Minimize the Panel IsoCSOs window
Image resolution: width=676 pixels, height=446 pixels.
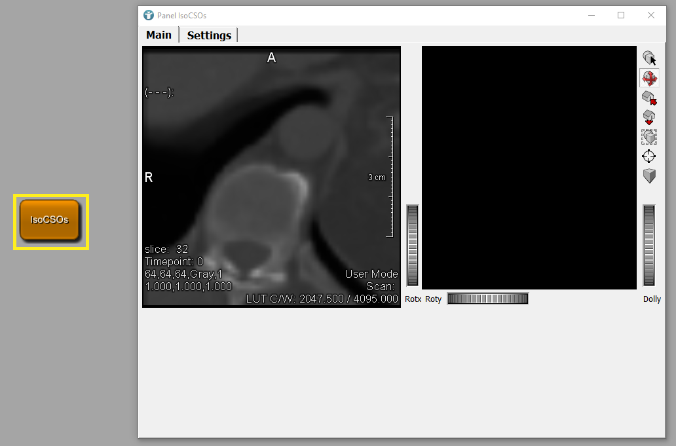591,15
